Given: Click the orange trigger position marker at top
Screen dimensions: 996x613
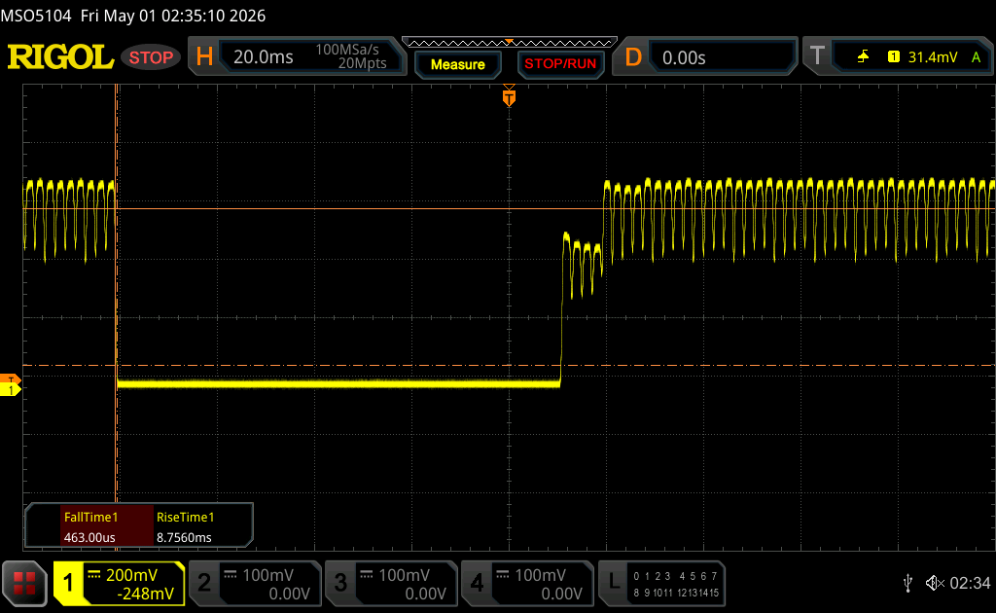Looking at the screenshot, I should coord(509,96).
